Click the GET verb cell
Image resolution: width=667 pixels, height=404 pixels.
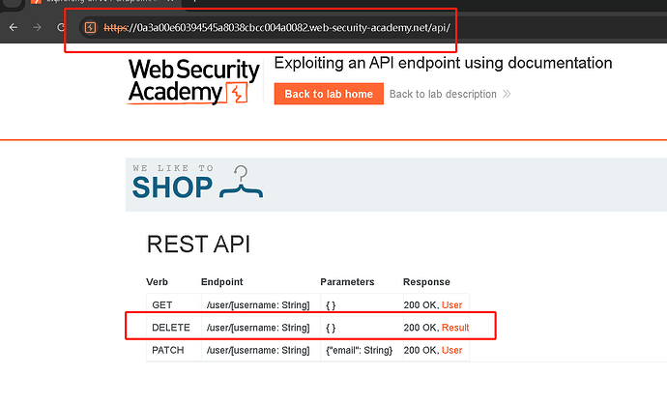pos(174,304)
